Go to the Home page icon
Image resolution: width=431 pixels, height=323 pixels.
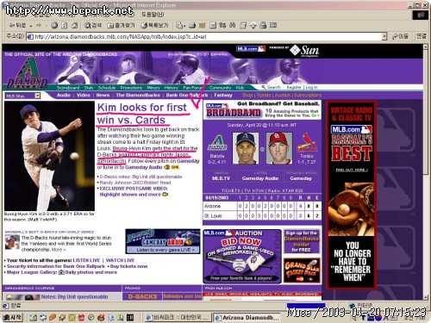74,26
